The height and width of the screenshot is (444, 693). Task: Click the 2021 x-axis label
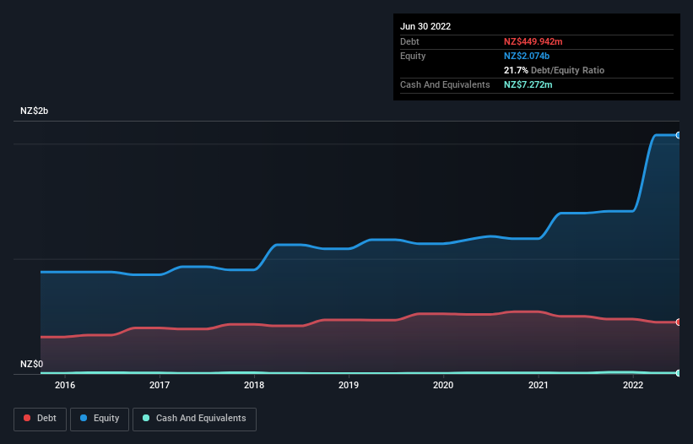pos(539,385)
